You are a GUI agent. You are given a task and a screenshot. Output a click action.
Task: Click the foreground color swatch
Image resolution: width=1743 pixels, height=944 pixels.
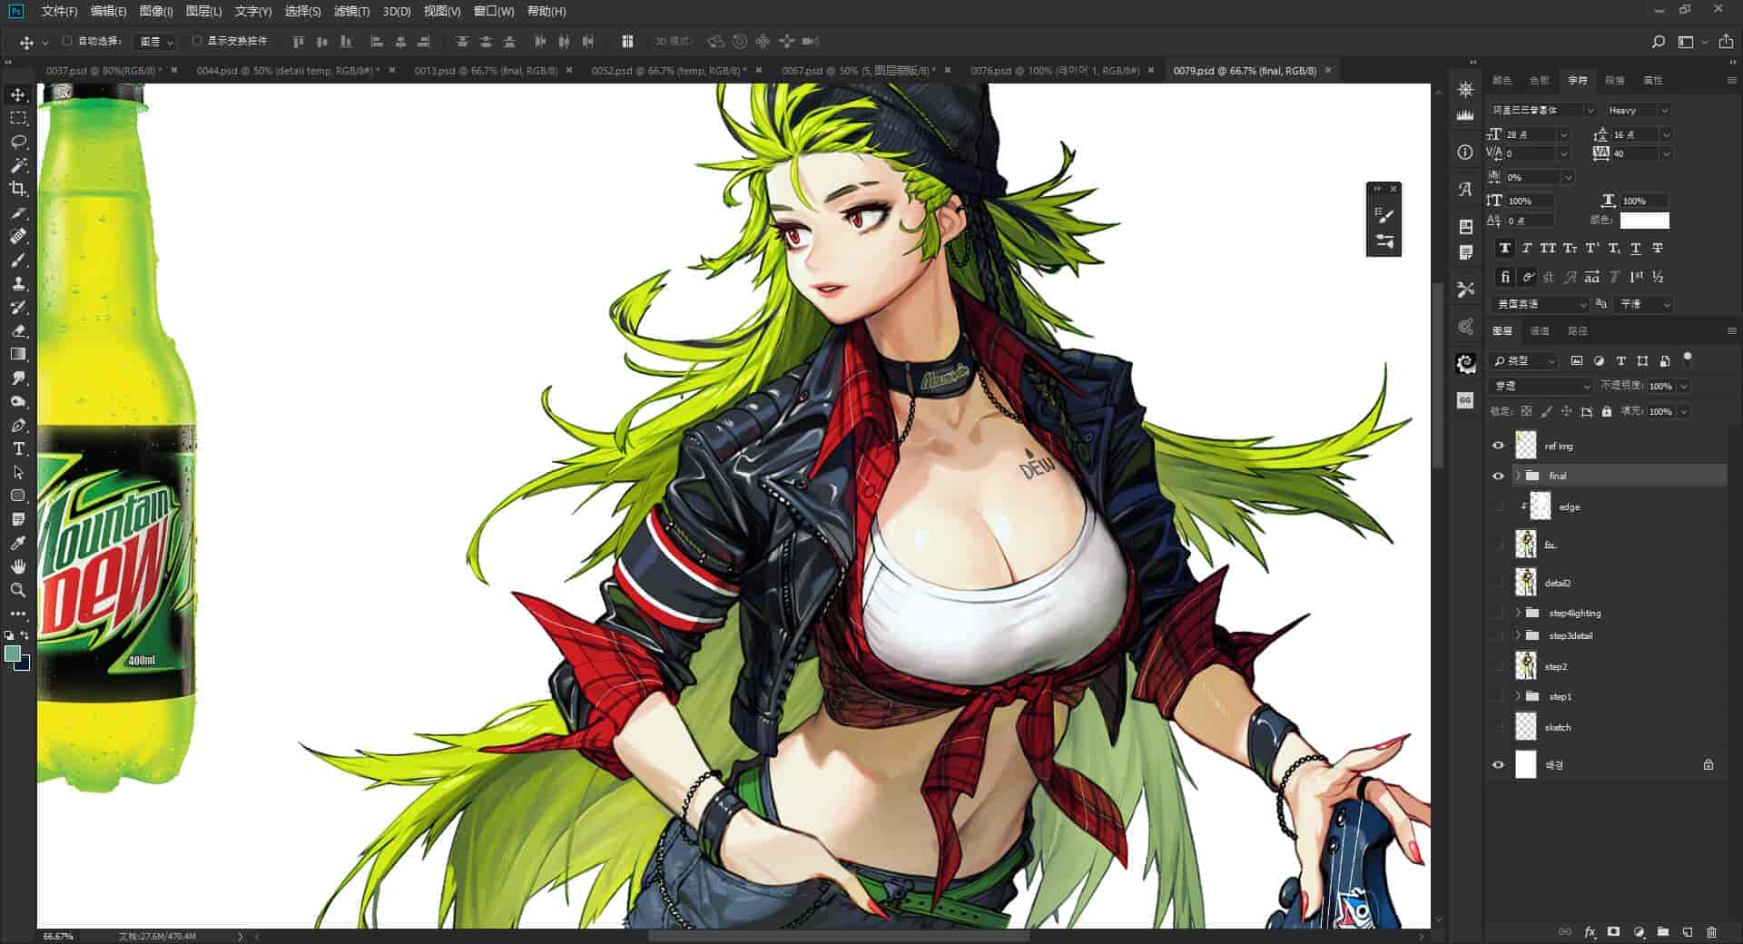13,654
